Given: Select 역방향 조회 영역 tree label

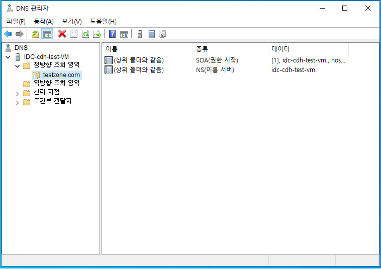Looking at the screenshot, I should click(57, 83).
